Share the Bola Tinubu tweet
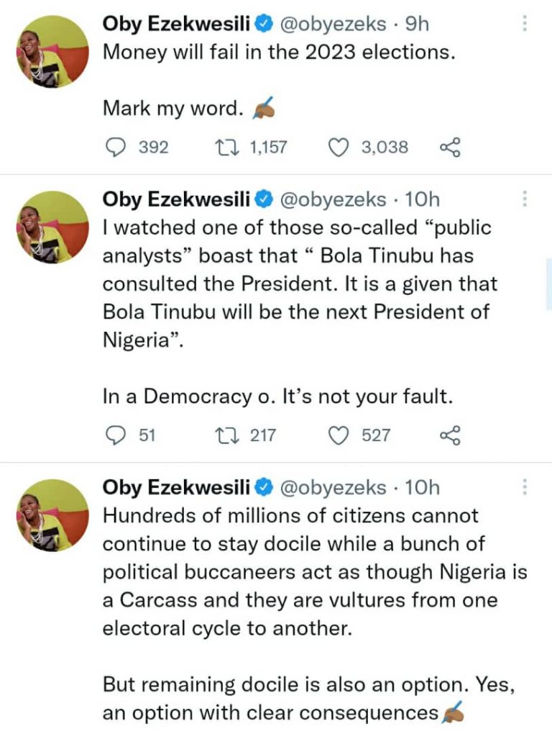The width and height of the screenshot is (552, 734). pos(449,435)
